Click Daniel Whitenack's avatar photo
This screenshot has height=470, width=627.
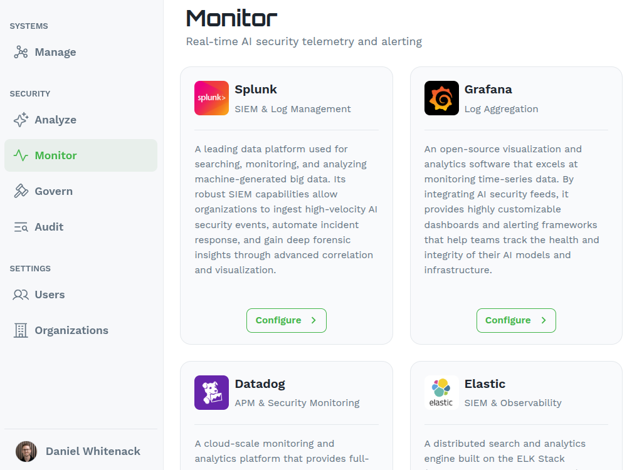click(x=26, y=451)
